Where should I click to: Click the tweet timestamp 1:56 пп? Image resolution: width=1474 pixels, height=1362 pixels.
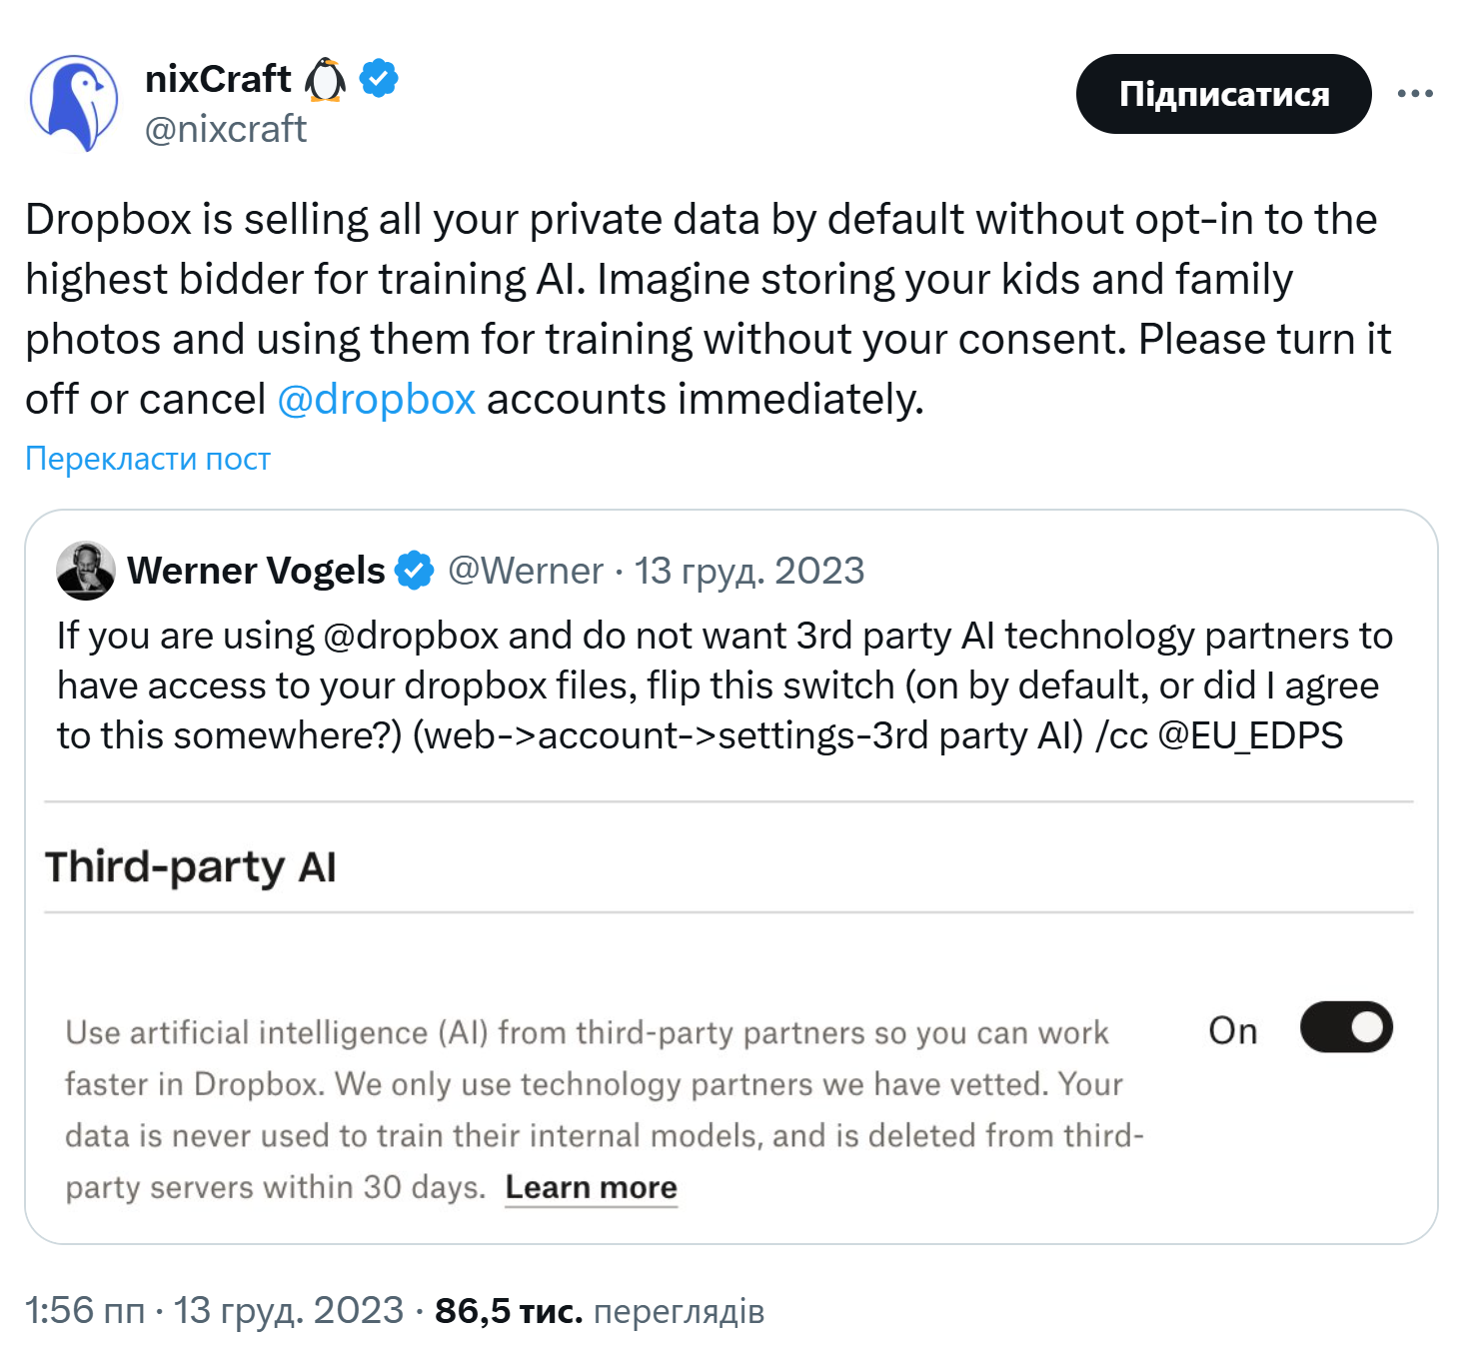pyautogui.click(x=85, y=1310)
